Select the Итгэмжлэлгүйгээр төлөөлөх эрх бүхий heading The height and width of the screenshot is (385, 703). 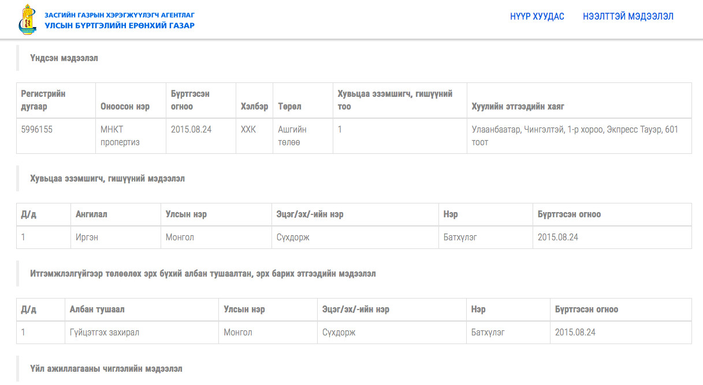coord(203,274)
